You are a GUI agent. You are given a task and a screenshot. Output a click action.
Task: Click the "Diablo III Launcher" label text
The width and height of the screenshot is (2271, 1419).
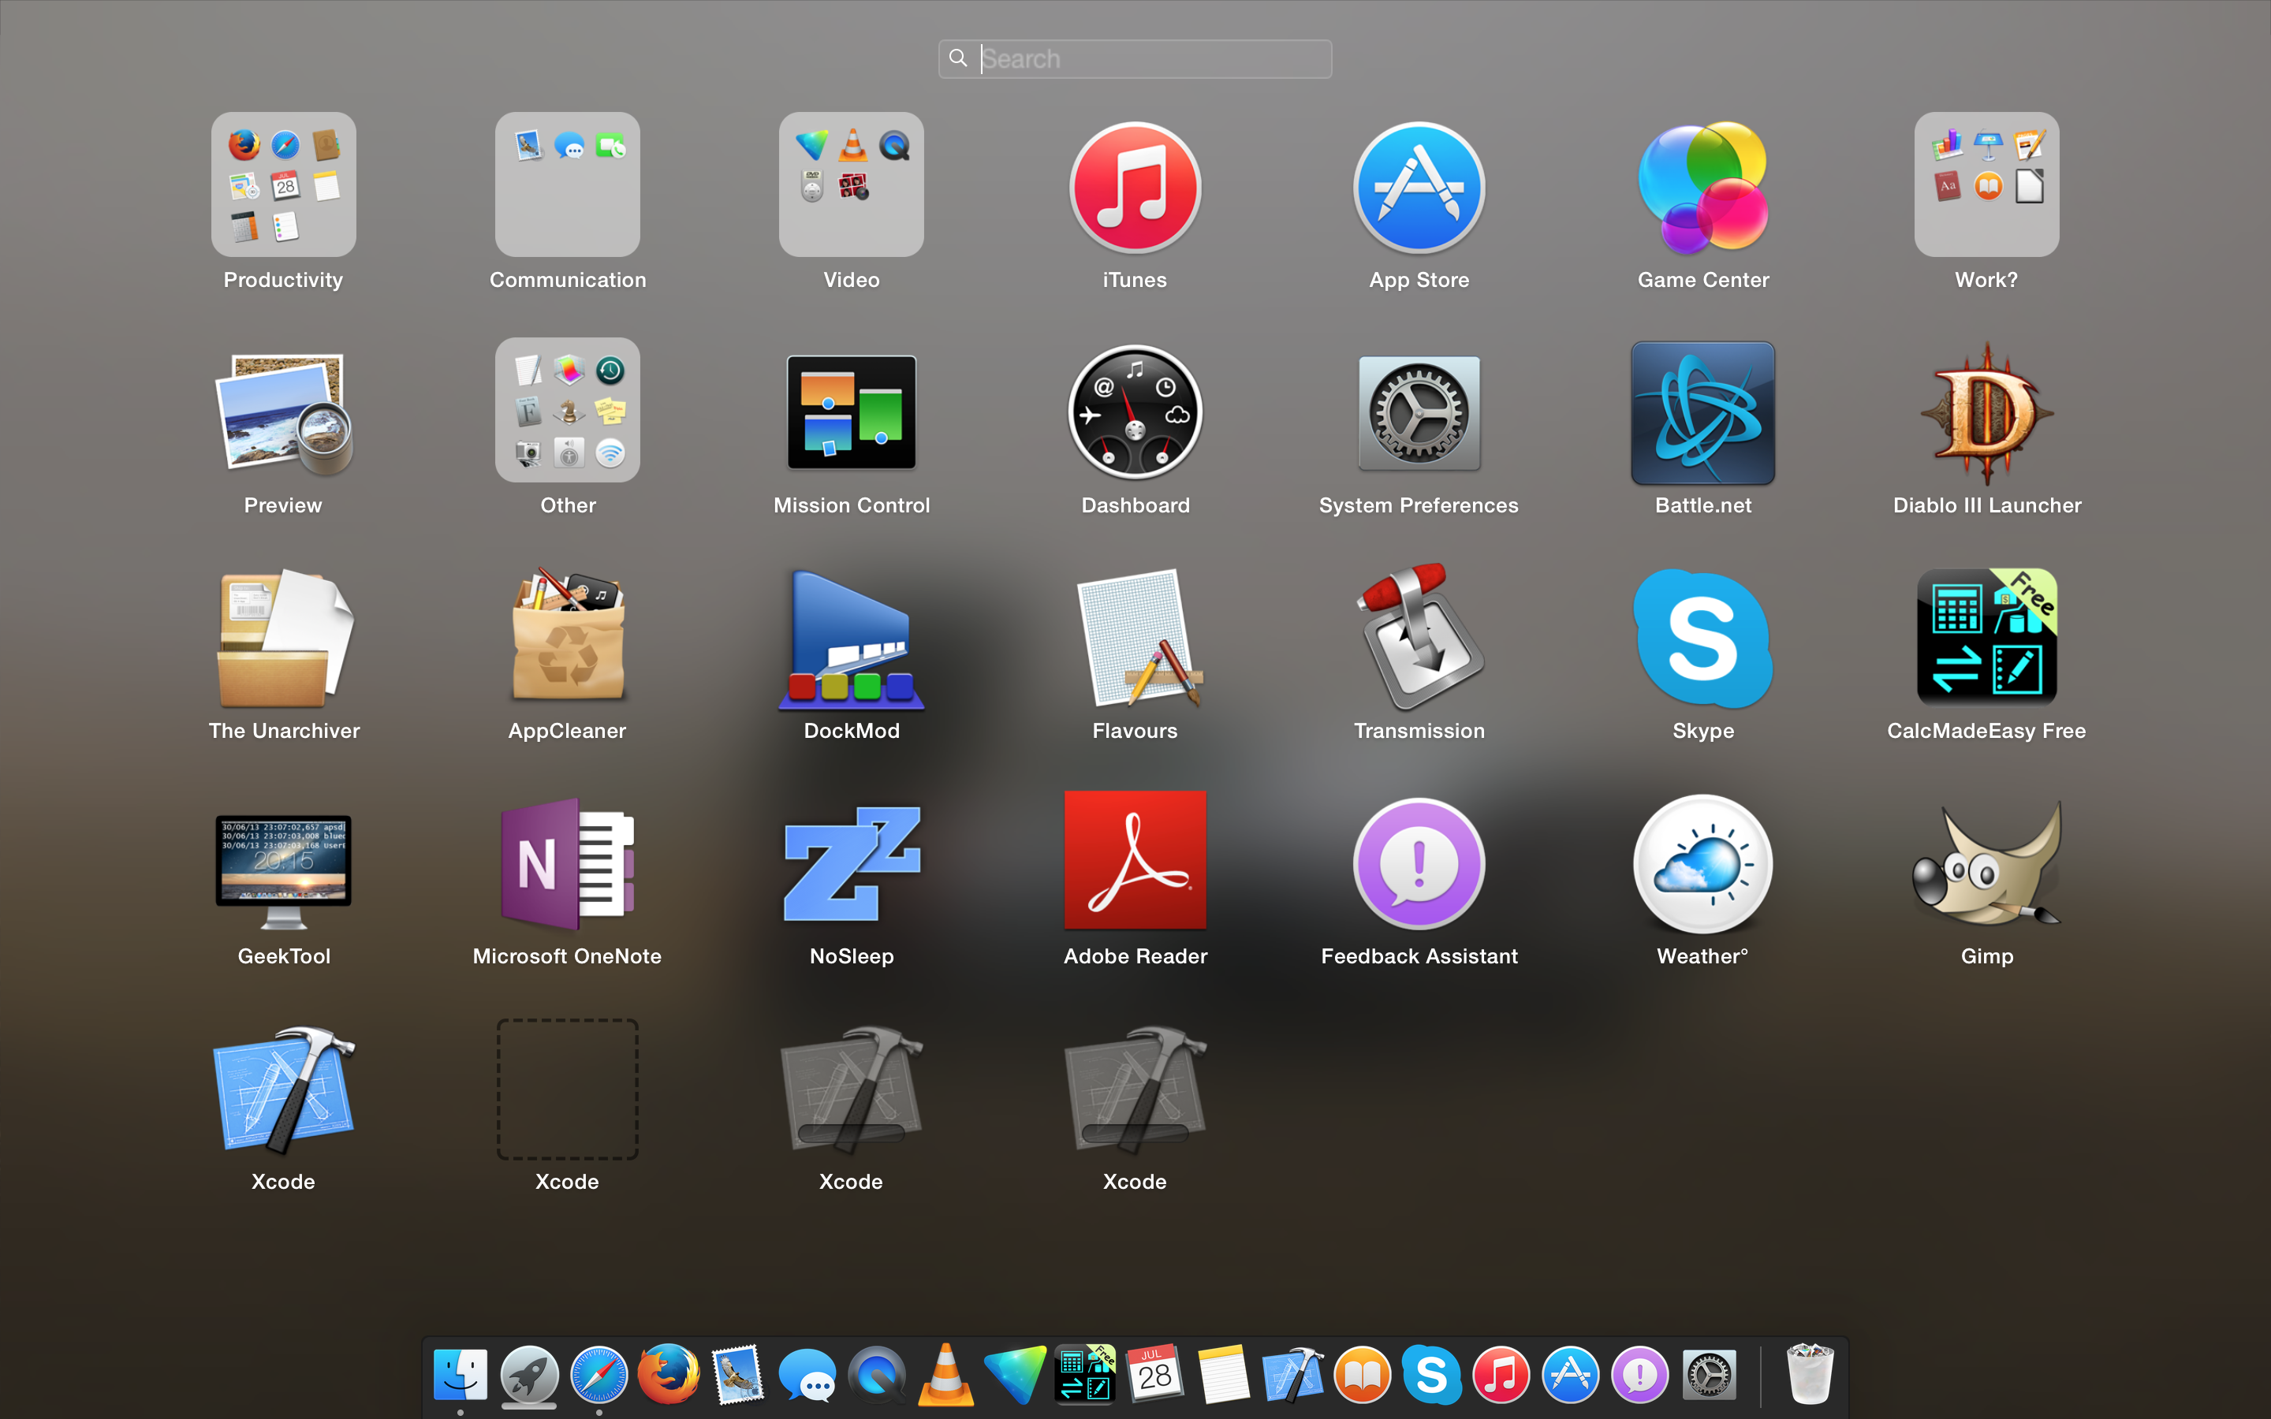tap(1986, 505)
